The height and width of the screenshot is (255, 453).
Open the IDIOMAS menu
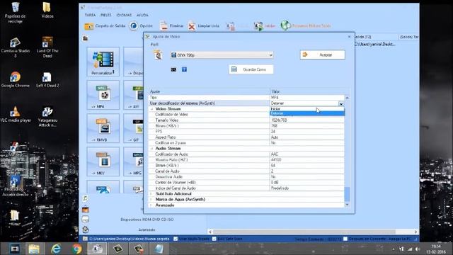[125, 15]
